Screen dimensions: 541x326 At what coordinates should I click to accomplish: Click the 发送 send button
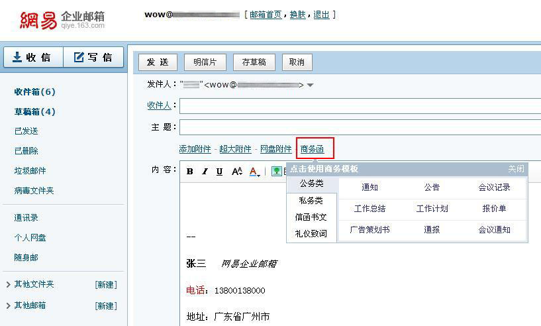(x=158, y=62)
